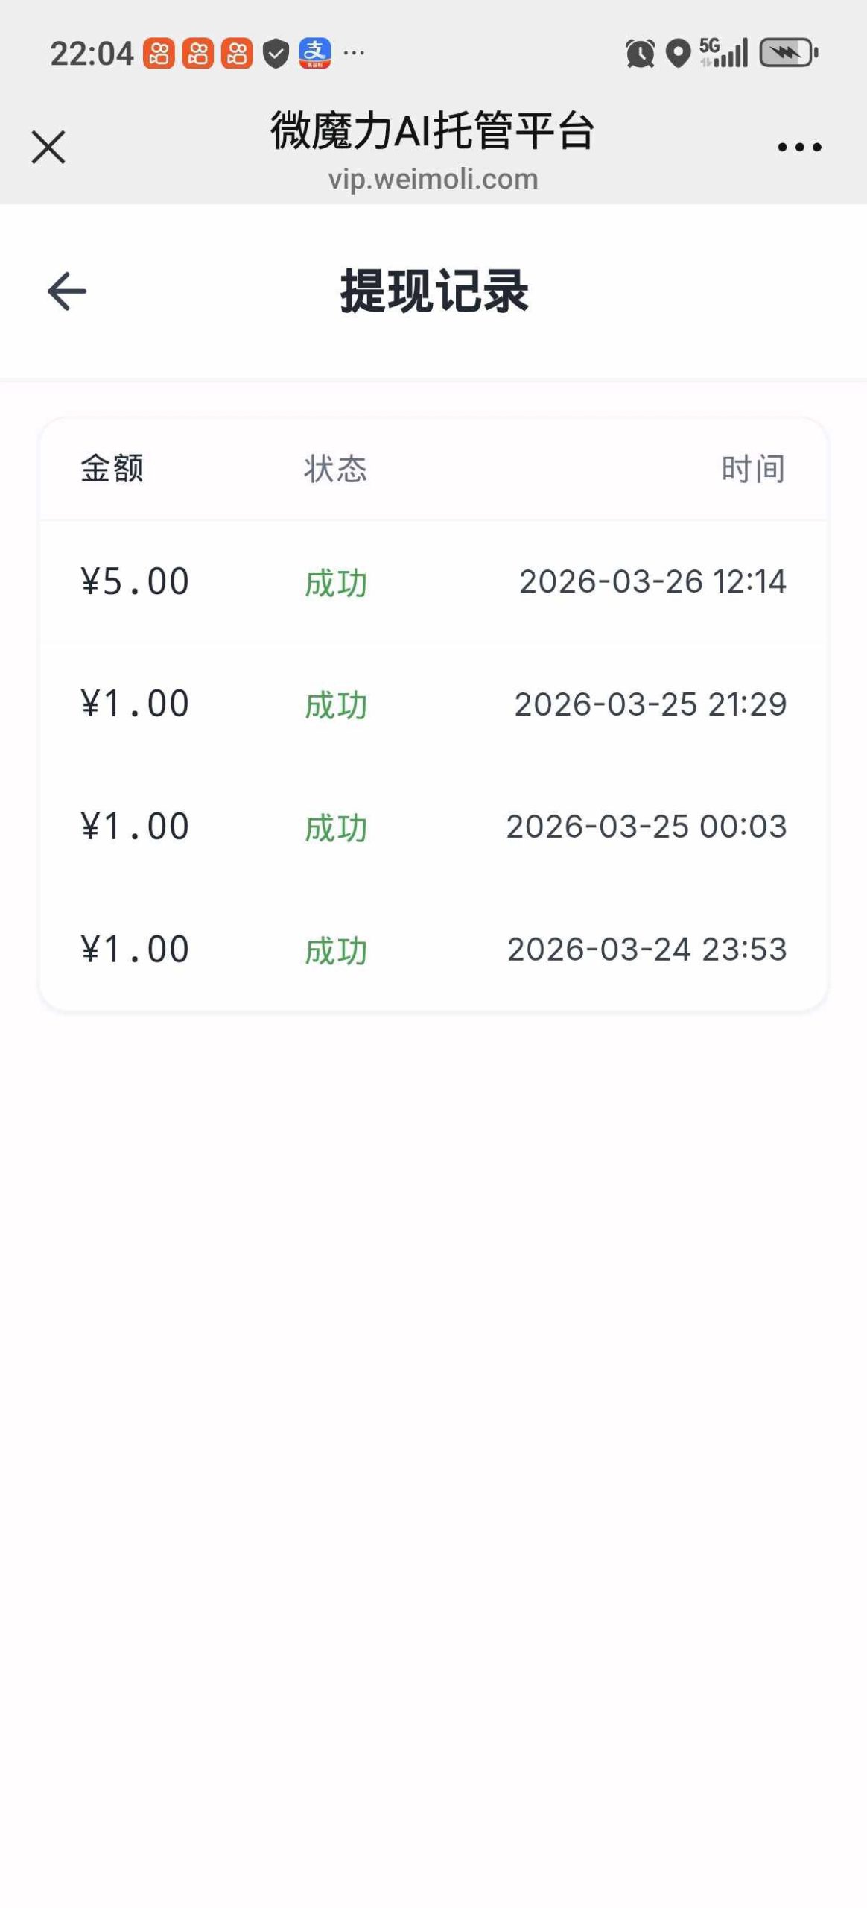Open the three-dot more options menu
The height and width of the screenshot is (1908, 867).
(x=799, y=147)
